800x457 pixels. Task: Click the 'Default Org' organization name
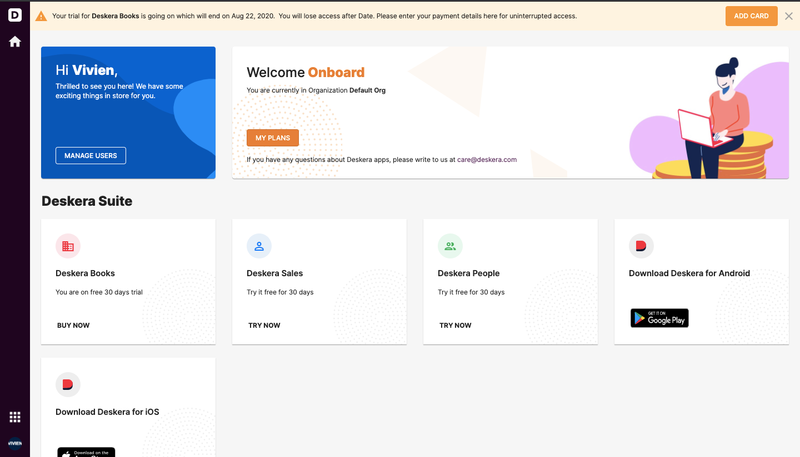tap(367, 90)
